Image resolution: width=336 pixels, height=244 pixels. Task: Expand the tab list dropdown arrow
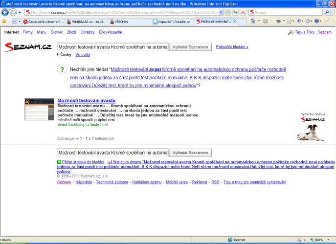tap(20, 22)
